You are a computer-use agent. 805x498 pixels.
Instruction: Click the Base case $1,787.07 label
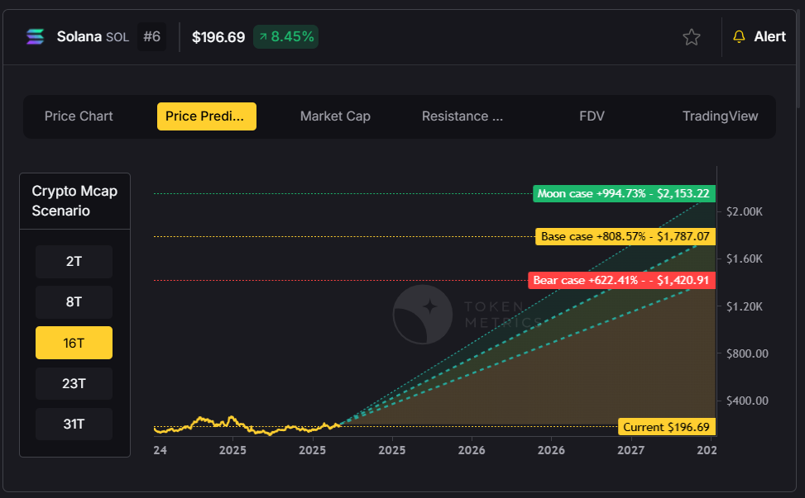point(625,237)
